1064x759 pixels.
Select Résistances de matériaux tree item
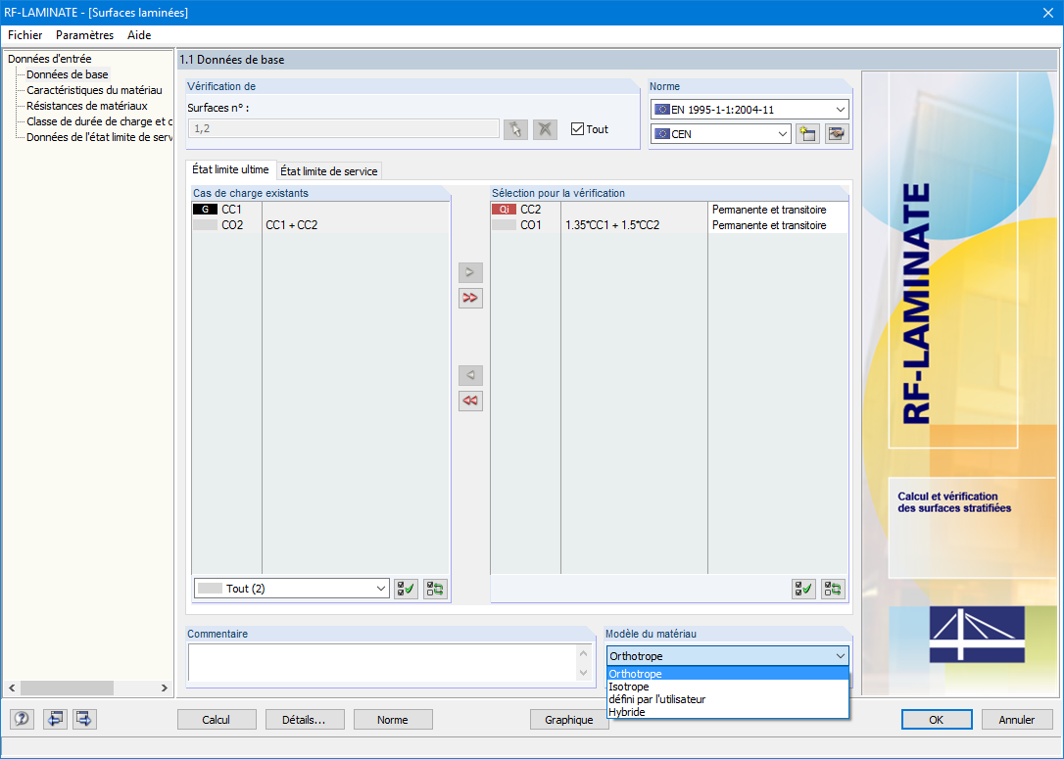(87, 106)
